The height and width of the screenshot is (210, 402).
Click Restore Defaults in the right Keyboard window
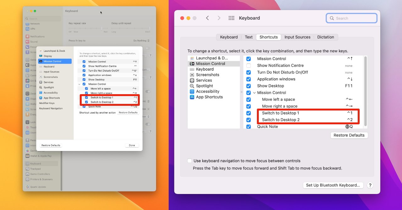[x=349, y=135]
